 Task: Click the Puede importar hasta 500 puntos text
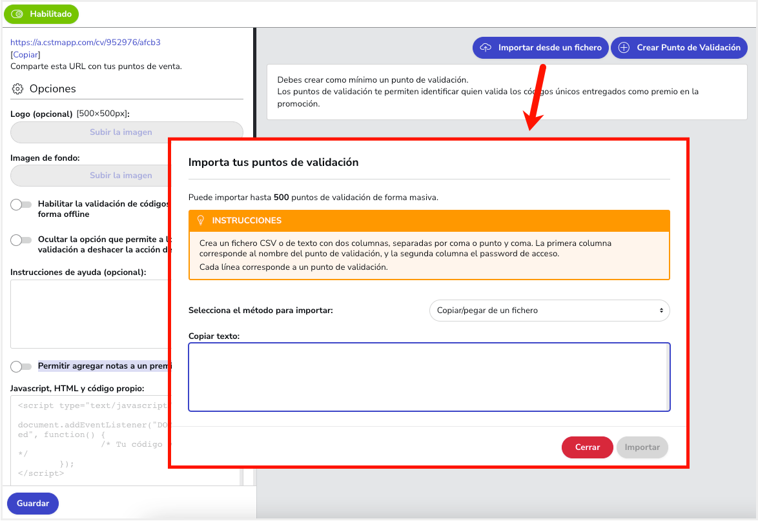313,197
